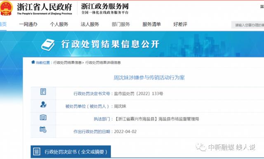Click the home icon in the breadcrumb
Viewport: 264px width, 159px height.
33,62
